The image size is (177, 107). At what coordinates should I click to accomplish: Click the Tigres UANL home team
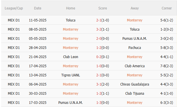(70, 75)
